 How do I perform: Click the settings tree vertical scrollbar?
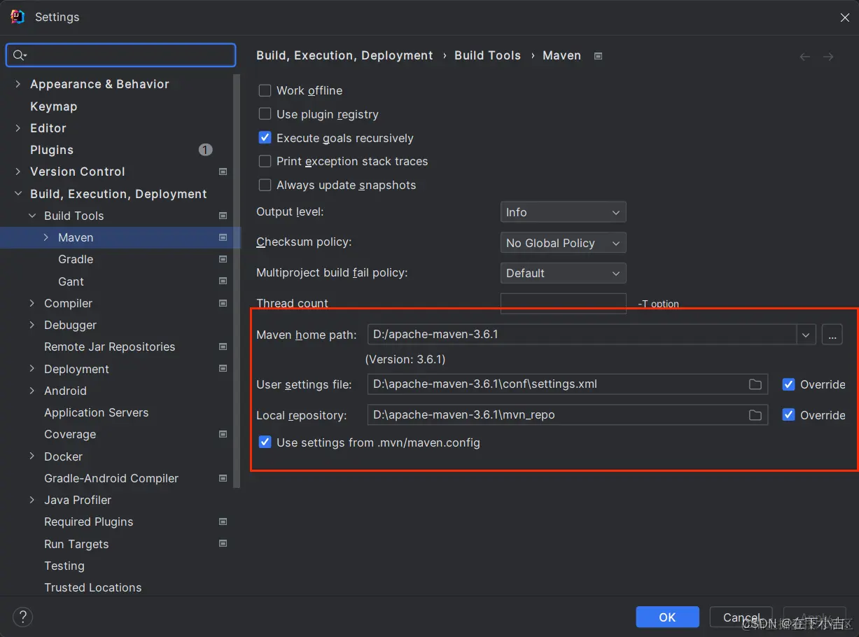pyautogui.click(x=237, y=280)
